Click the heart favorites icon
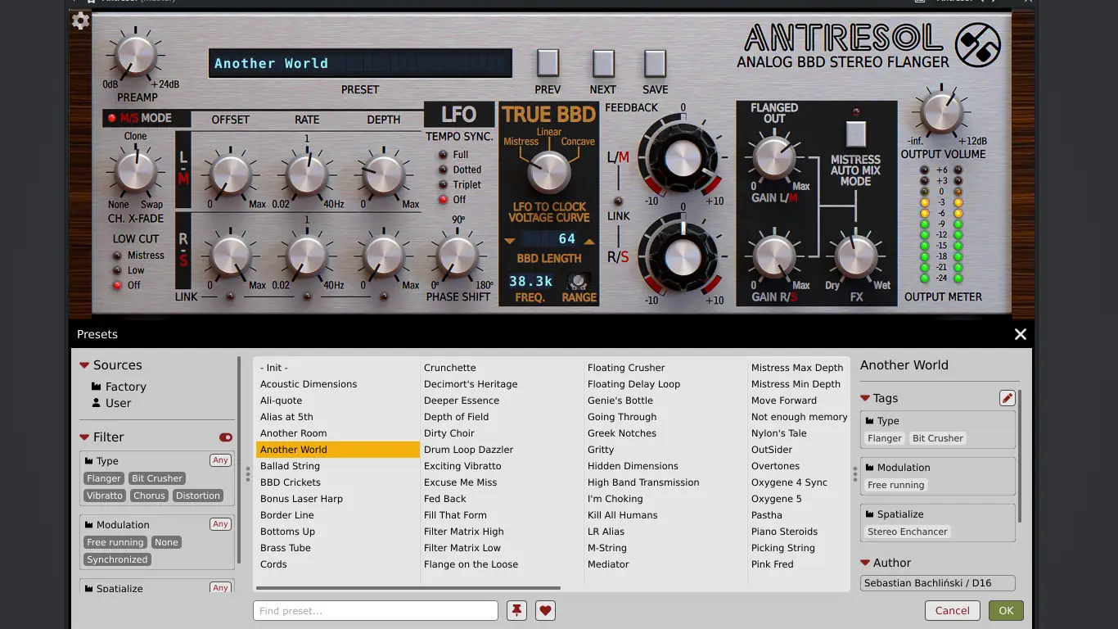This screenshot has width=1118, height=629. coord(546,610)
